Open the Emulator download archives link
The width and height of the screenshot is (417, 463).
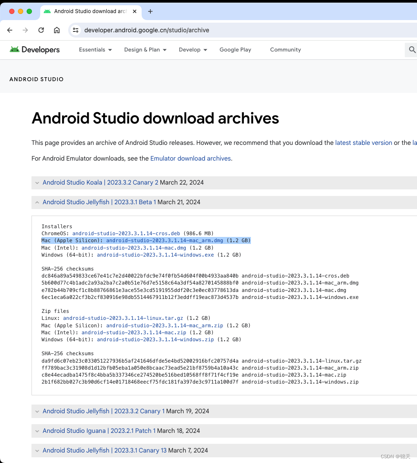[191, 158]
